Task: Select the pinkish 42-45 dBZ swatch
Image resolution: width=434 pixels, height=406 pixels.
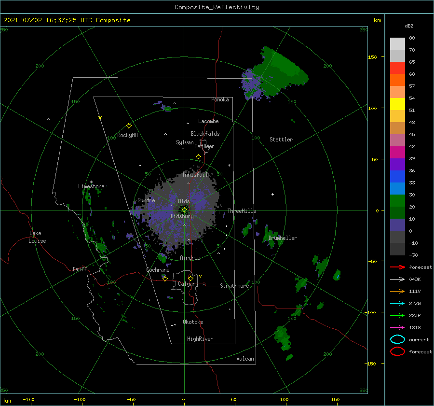Action: [x=397, y=140]
